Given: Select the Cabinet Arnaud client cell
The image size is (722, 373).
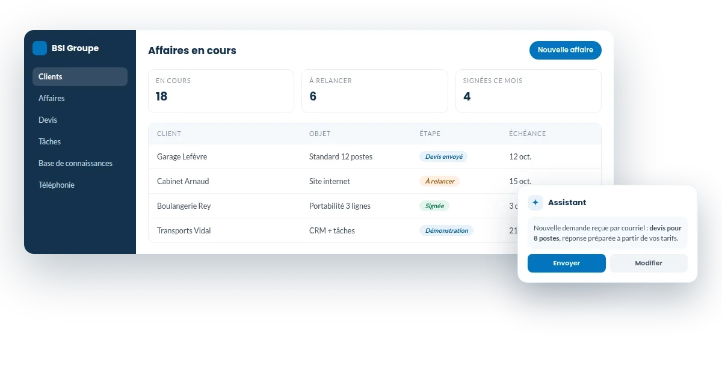Looking at the screenshot, I should pos(183,181).
